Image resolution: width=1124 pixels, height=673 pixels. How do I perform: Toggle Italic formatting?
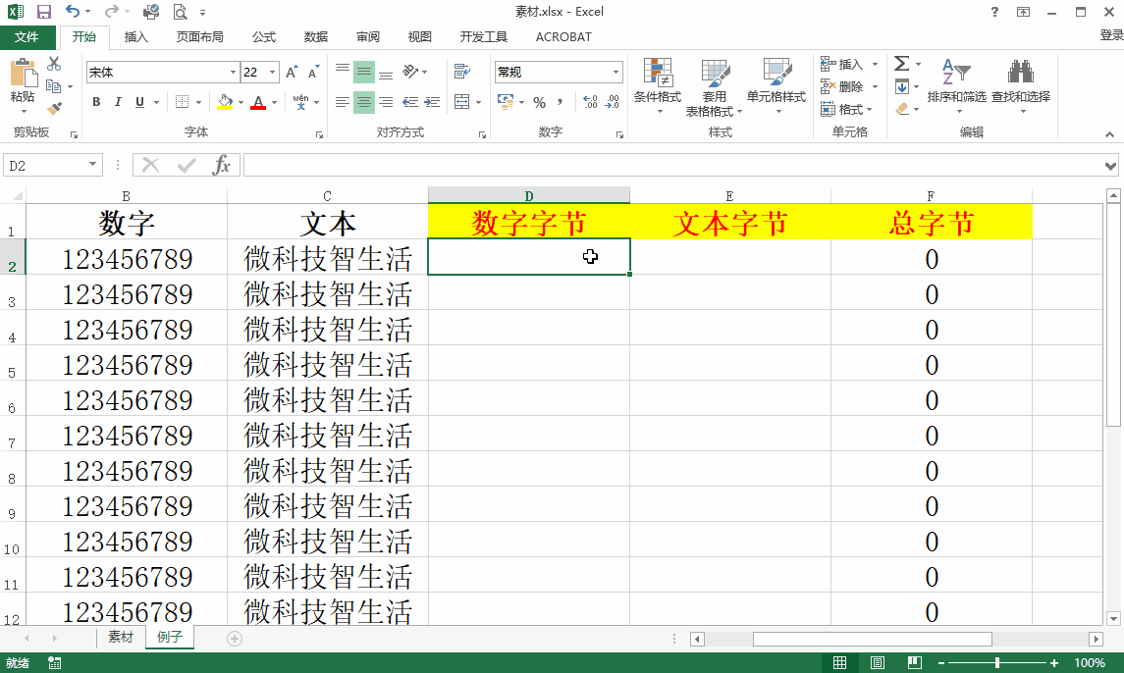(118, 102)
